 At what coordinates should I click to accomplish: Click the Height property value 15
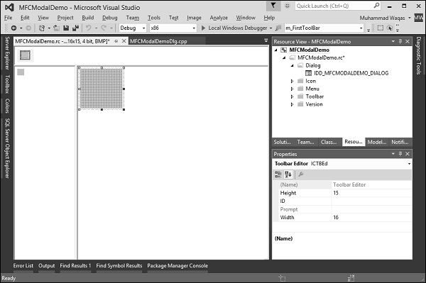click(x=371, y=193)
